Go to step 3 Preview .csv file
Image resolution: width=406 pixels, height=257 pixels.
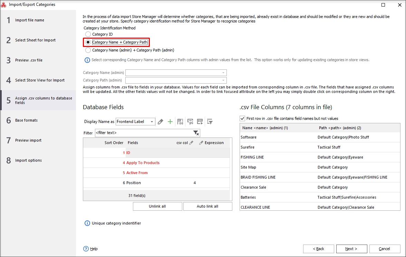point(38,60)
